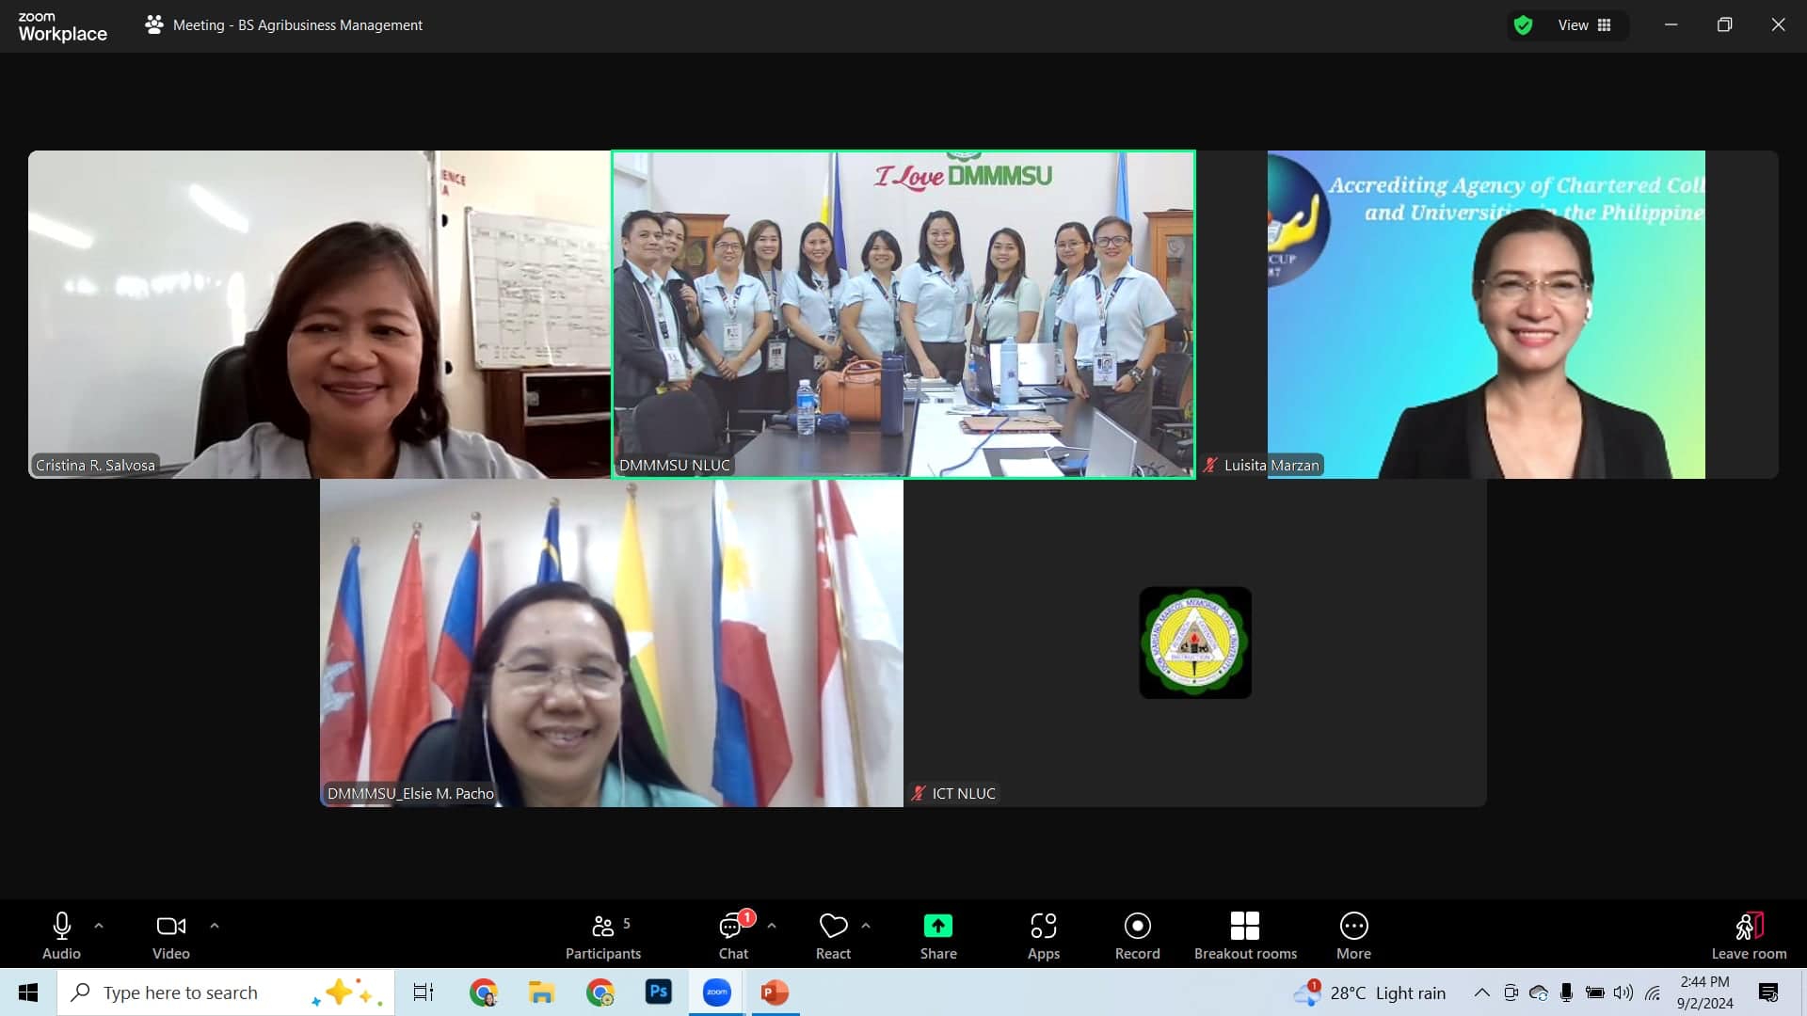Viewport: 1807px width, 1016px height.
Task: Start meeting Record
Action: pyautogui.click(x=1137, y=936)
